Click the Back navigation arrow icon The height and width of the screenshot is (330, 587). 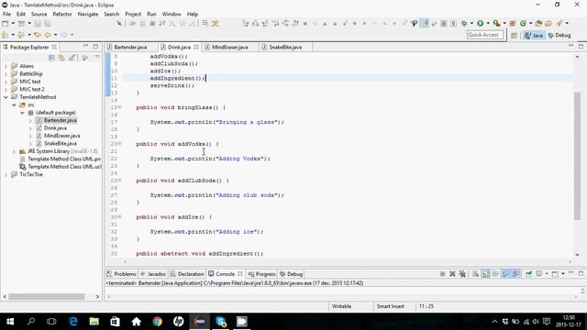coord(48,35)
